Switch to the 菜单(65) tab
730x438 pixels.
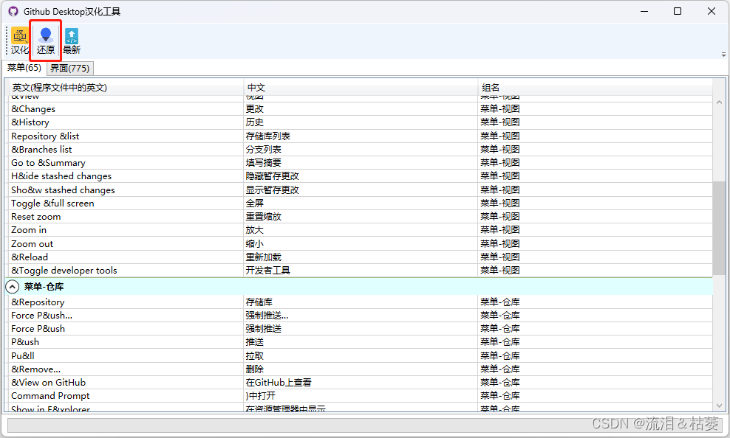click(x=24, y=68)
